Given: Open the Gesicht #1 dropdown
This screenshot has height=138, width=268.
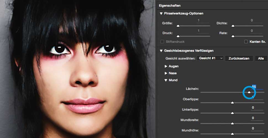Looking at the screenshot, I should pos(210,58).
